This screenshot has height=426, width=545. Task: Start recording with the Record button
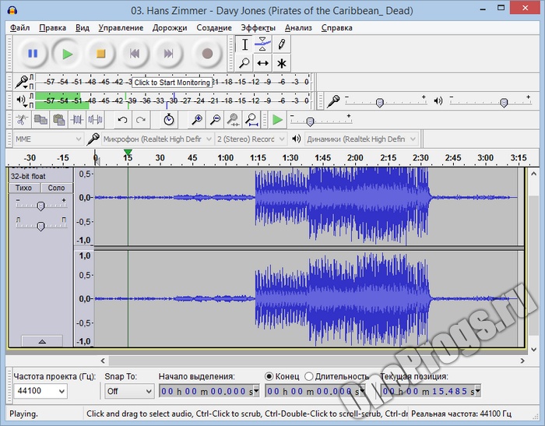207,54
